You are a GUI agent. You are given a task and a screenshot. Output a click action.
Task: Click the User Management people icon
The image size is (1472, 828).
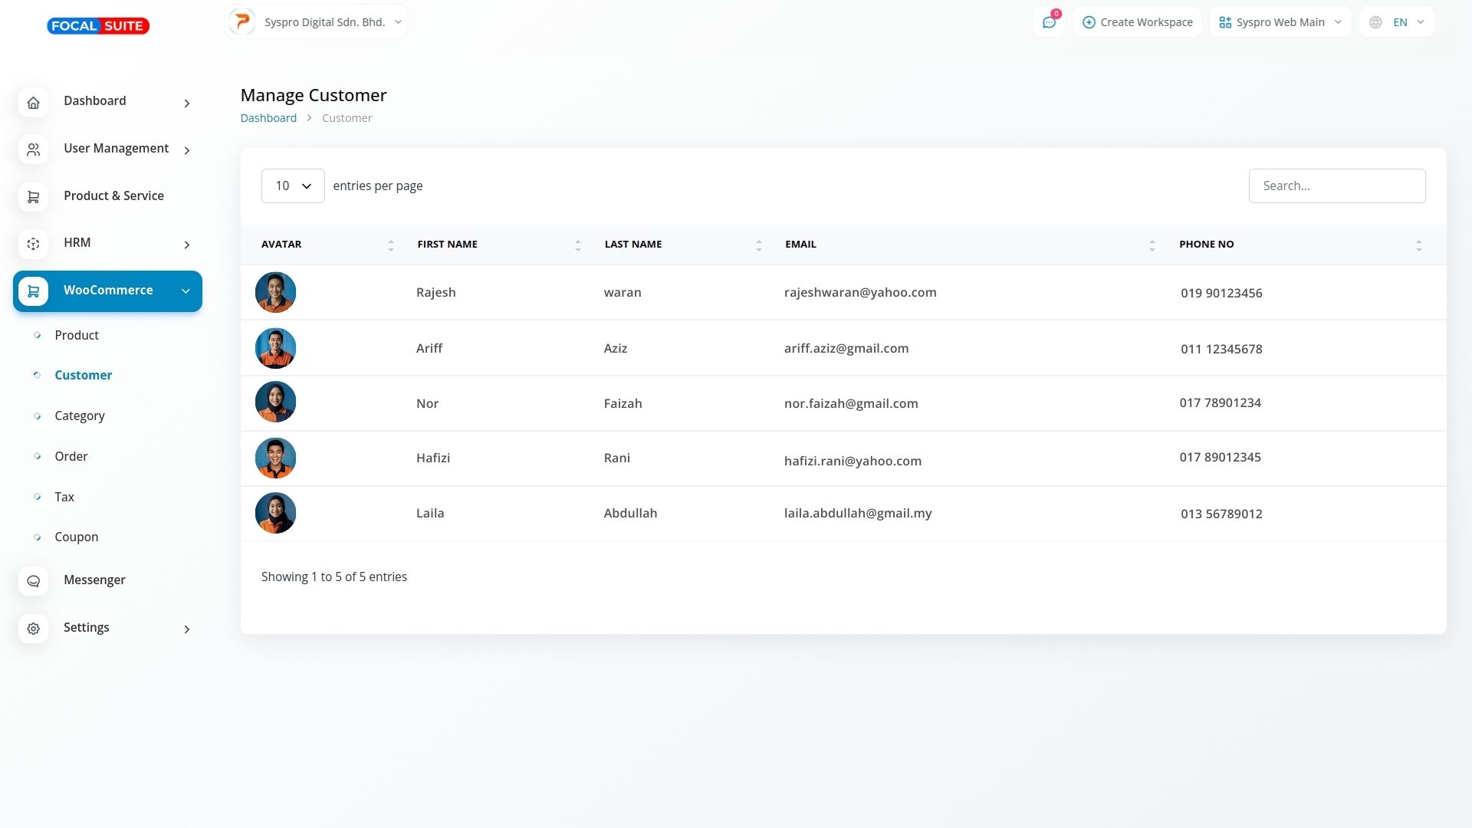[x=33, y=150]
